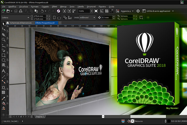Click the Publish to PDF icon
The height and width of the screenshot is (125, 187).
74,11
